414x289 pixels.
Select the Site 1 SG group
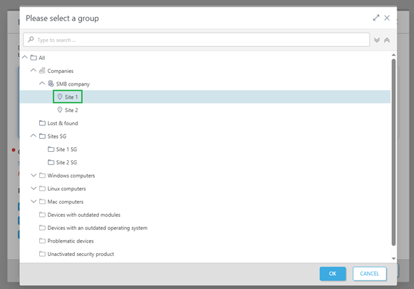[67, 149]
